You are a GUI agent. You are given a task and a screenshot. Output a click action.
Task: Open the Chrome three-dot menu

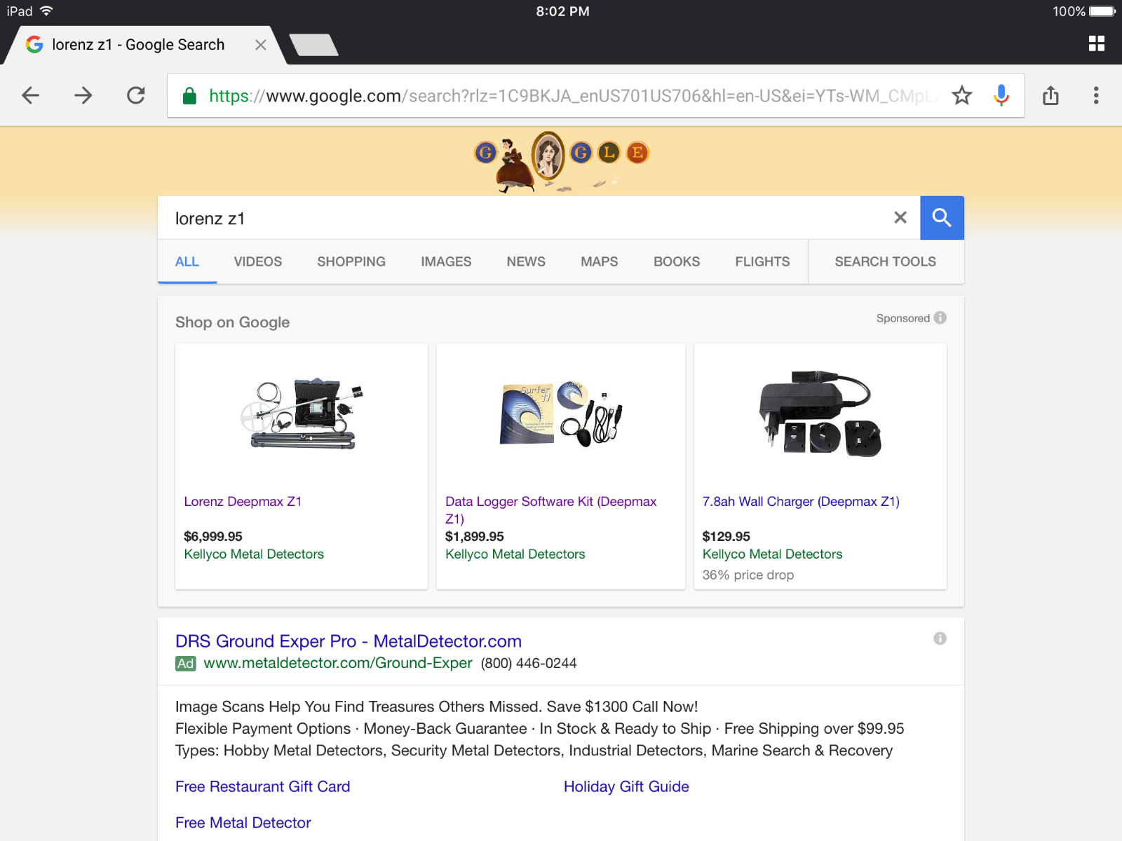tap(1096, 95)
